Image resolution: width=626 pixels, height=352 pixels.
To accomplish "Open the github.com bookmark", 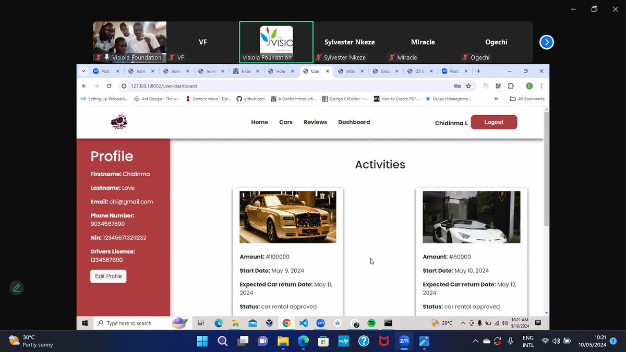I will pyautogui.click(x=250, y=99).
